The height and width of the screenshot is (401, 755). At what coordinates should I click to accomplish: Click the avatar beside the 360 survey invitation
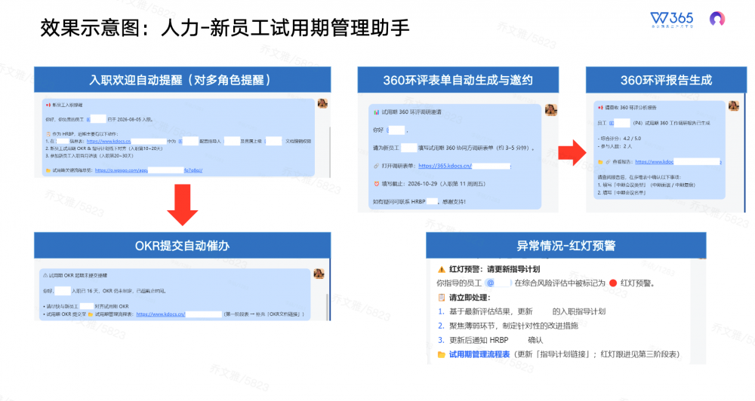click(x=551, y=110)
